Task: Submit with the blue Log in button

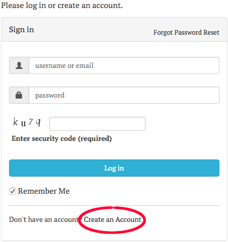Action: [114, 168]
